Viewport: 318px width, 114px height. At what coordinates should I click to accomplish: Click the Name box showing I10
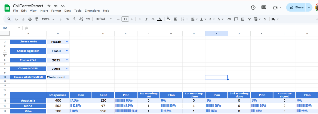[x=11, y=28]
